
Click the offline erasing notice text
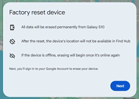click(x=71, y=55)
